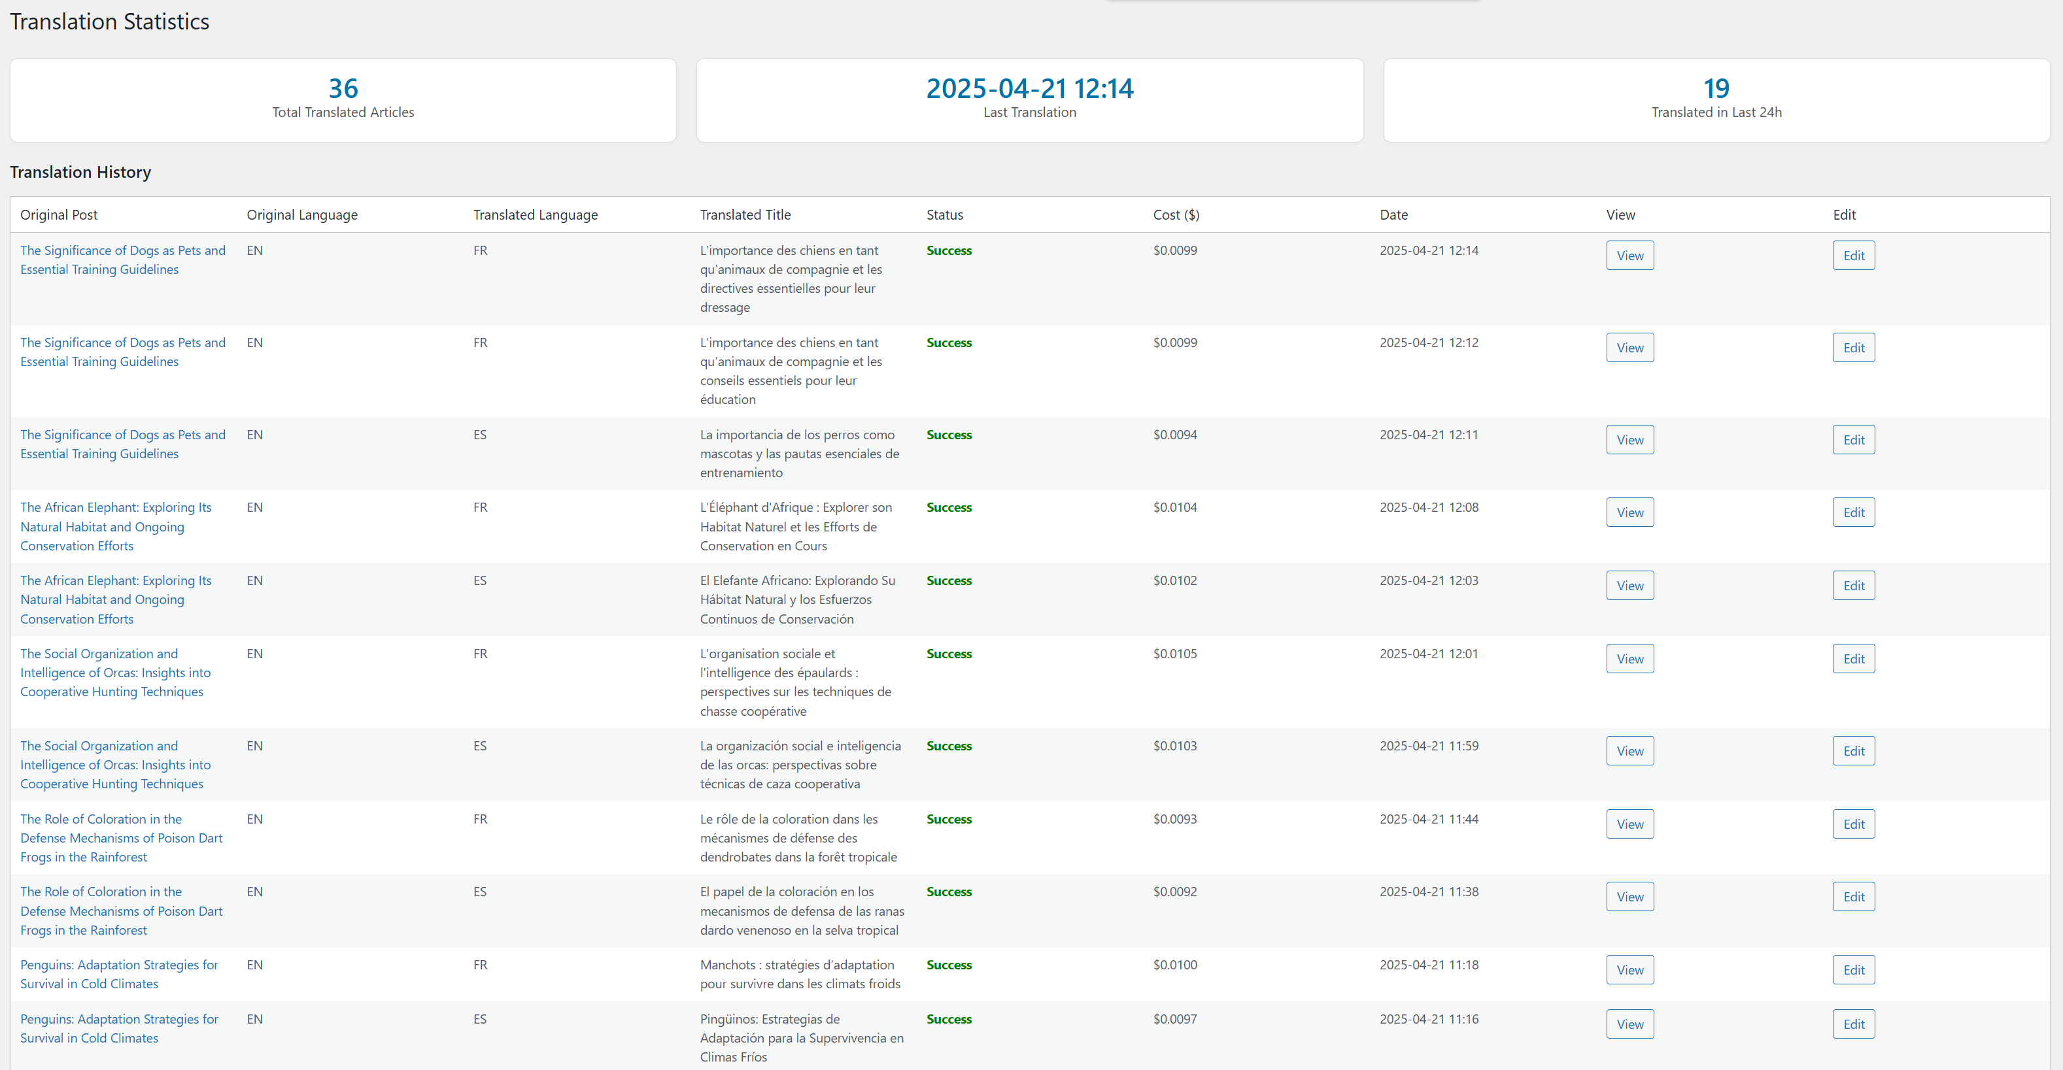Click the translated title starting 'Manchots : stratégies'
The width and height of the screenshot is (2063, 1070).
[x=800, y=974]
